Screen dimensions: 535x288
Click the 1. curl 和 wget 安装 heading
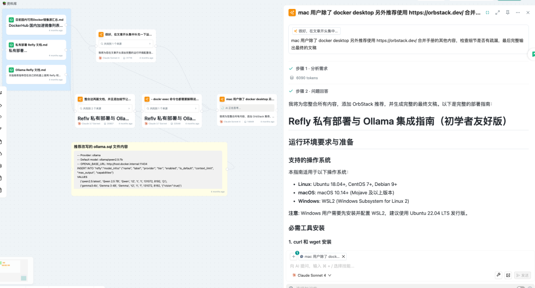[x=310, y=242]
